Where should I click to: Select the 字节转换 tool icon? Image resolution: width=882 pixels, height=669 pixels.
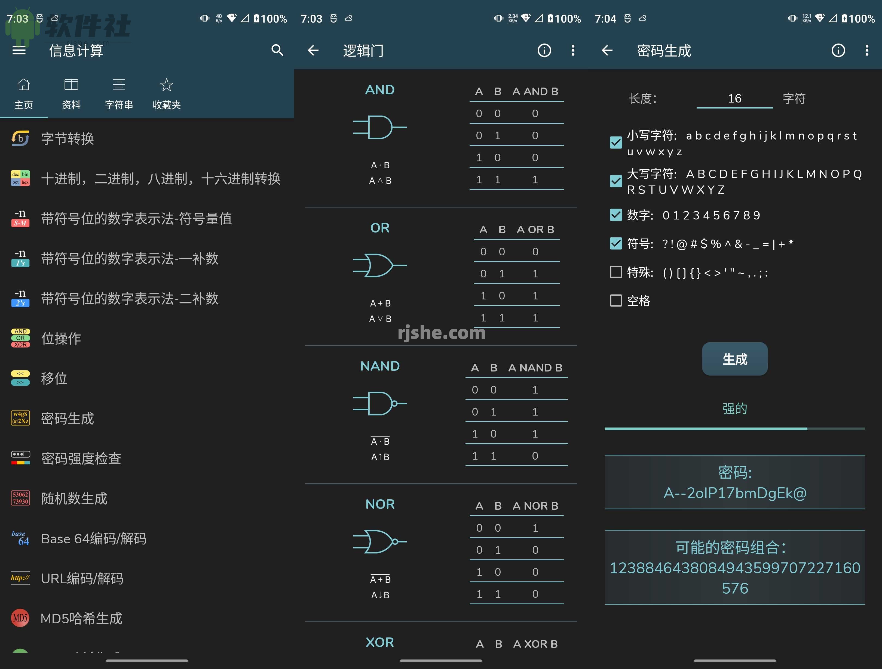pos(20,138)
